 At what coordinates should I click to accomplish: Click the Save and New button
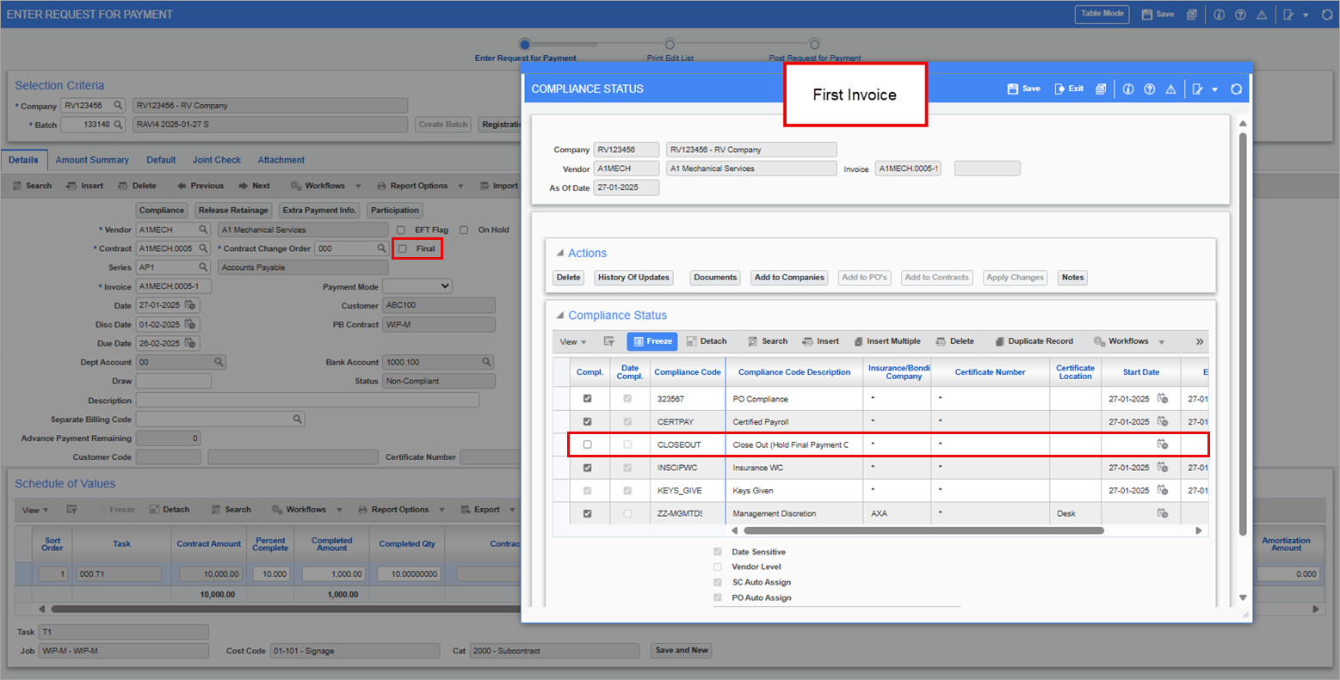coord(681,650)
